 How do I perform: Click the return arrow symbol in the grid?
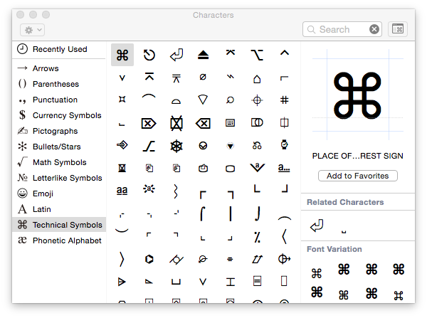point(176,55)
